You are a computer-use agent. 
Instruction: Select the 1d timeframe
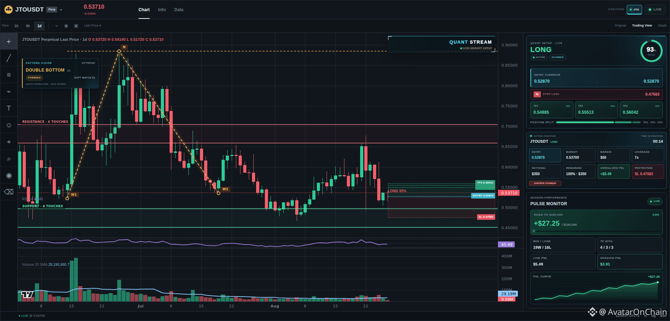39,26
